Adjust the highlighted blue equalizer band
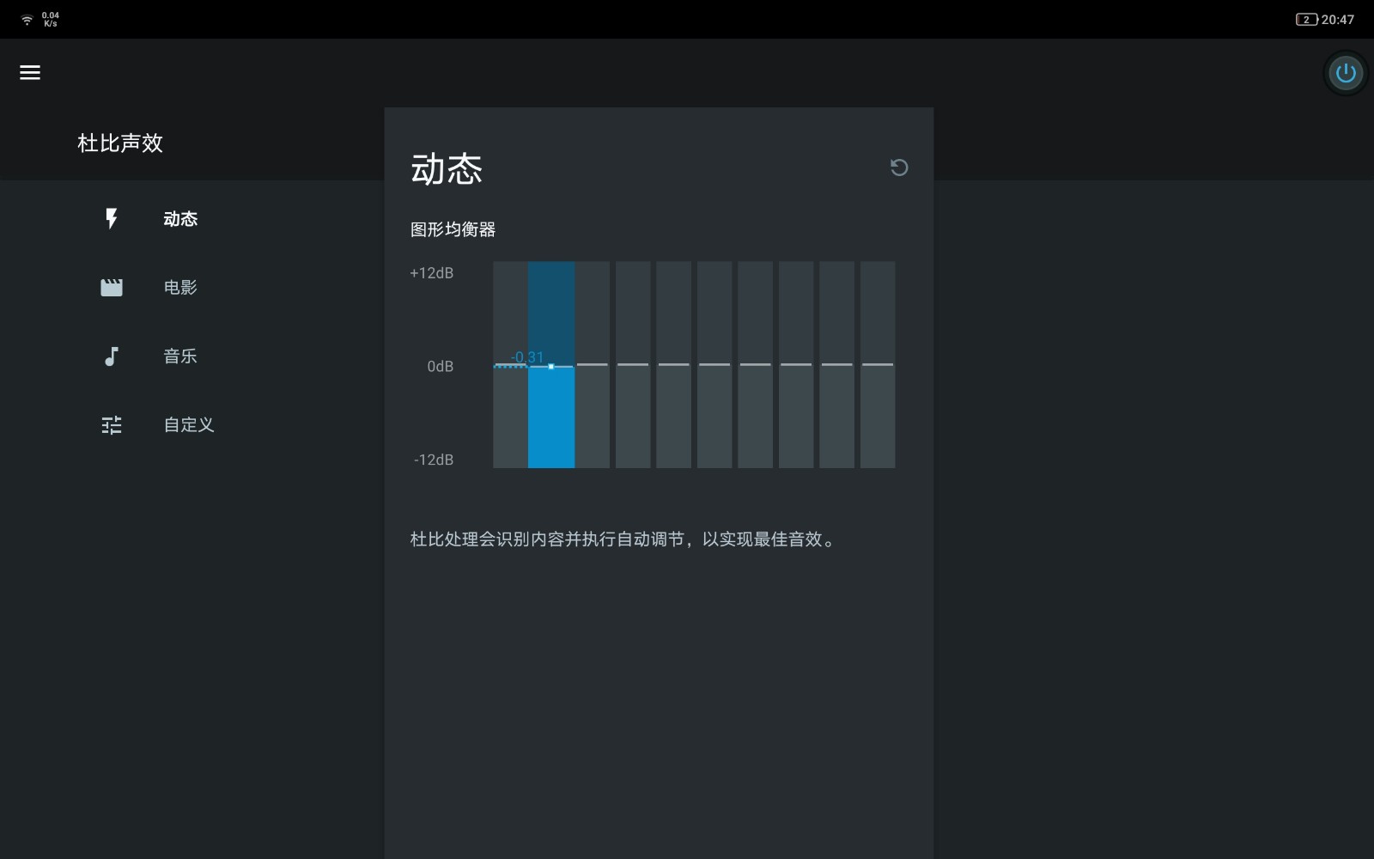 551,365
